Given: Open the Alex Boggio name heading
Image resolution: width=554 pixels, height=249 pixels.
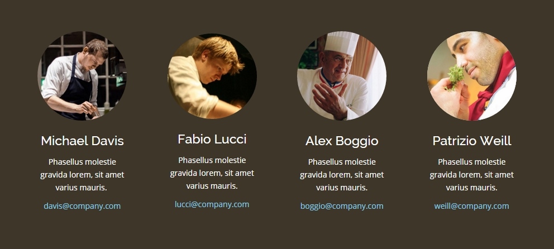Looking at the screenshot, I should tap(342, 141).
